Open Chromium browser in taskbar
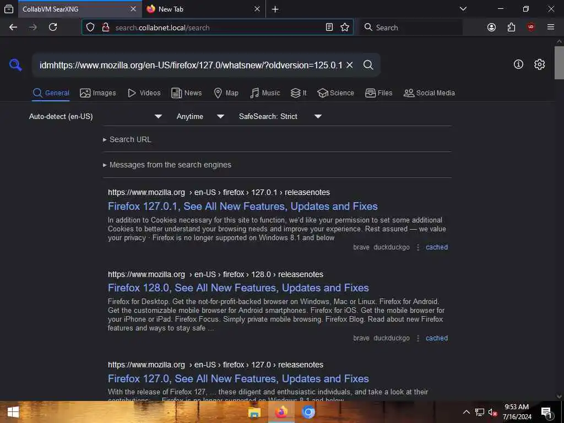The image size is (564, 423). (x=308, y=413)
